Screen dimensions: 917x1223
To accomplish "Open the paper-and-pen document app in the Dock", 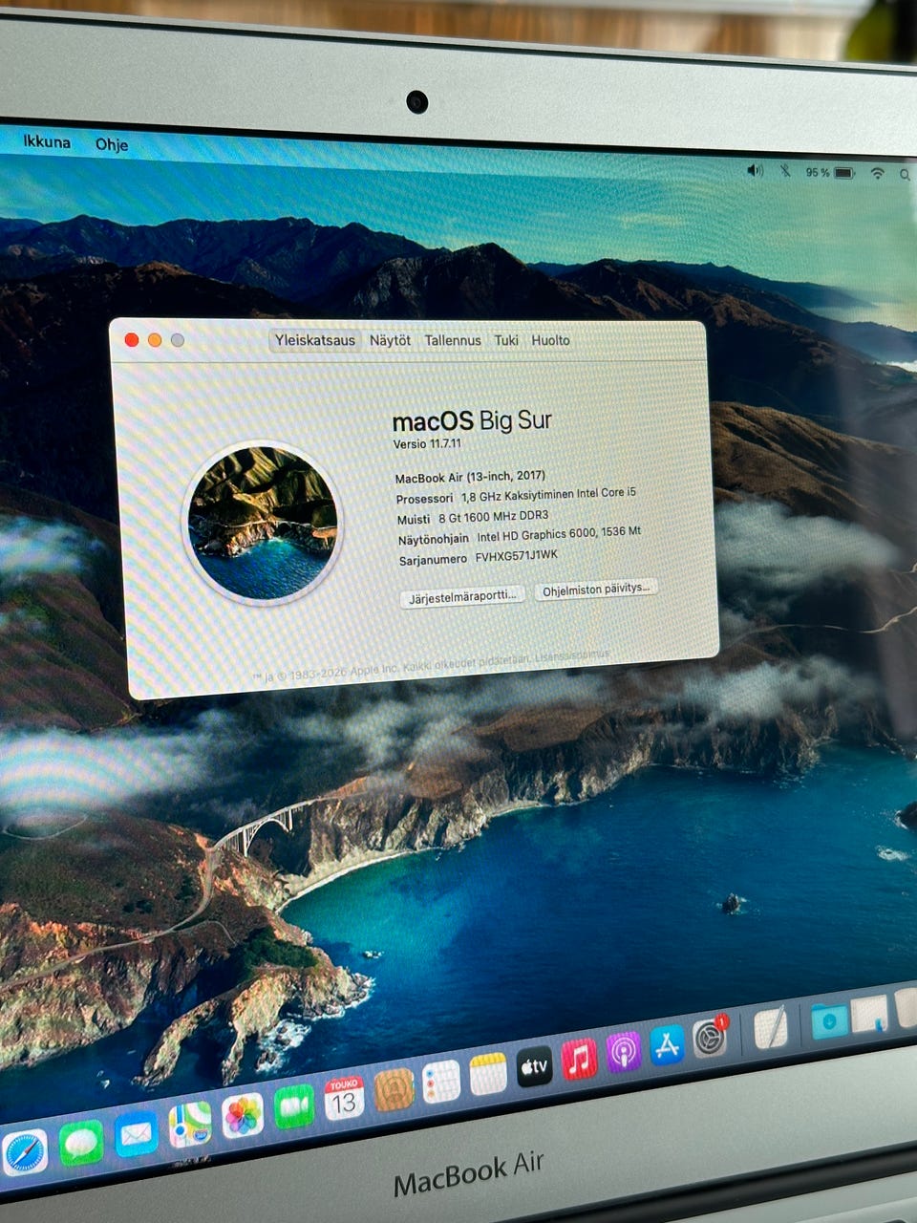I will 771,1028.
